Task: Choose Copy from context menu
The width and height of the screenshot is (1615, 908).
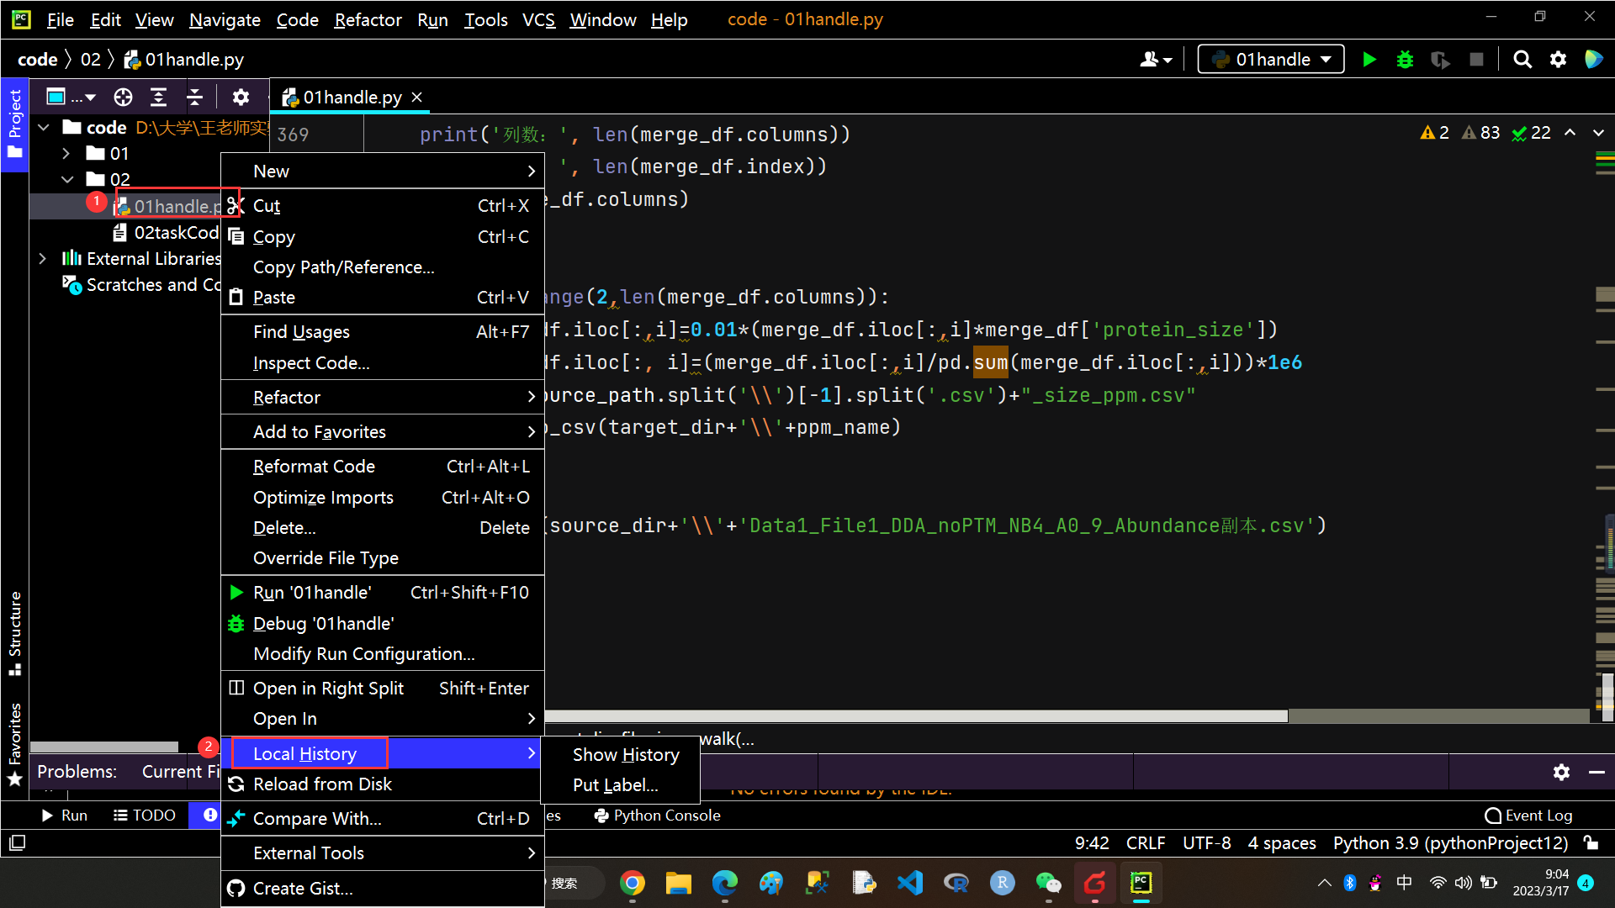Action: (383, 237)
